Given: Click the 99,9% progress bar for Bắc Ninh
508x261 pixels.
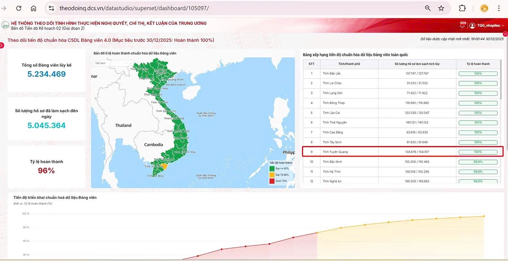Looking at the screenshot, I should [x=478, y=162].
